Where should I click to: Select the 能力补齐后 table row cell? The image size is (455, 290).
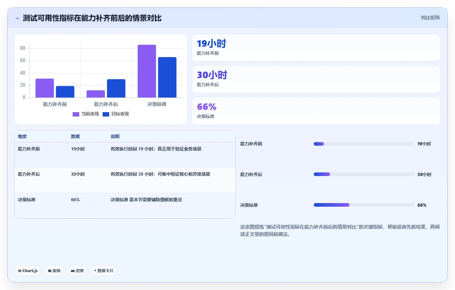(x=29, y=174)
